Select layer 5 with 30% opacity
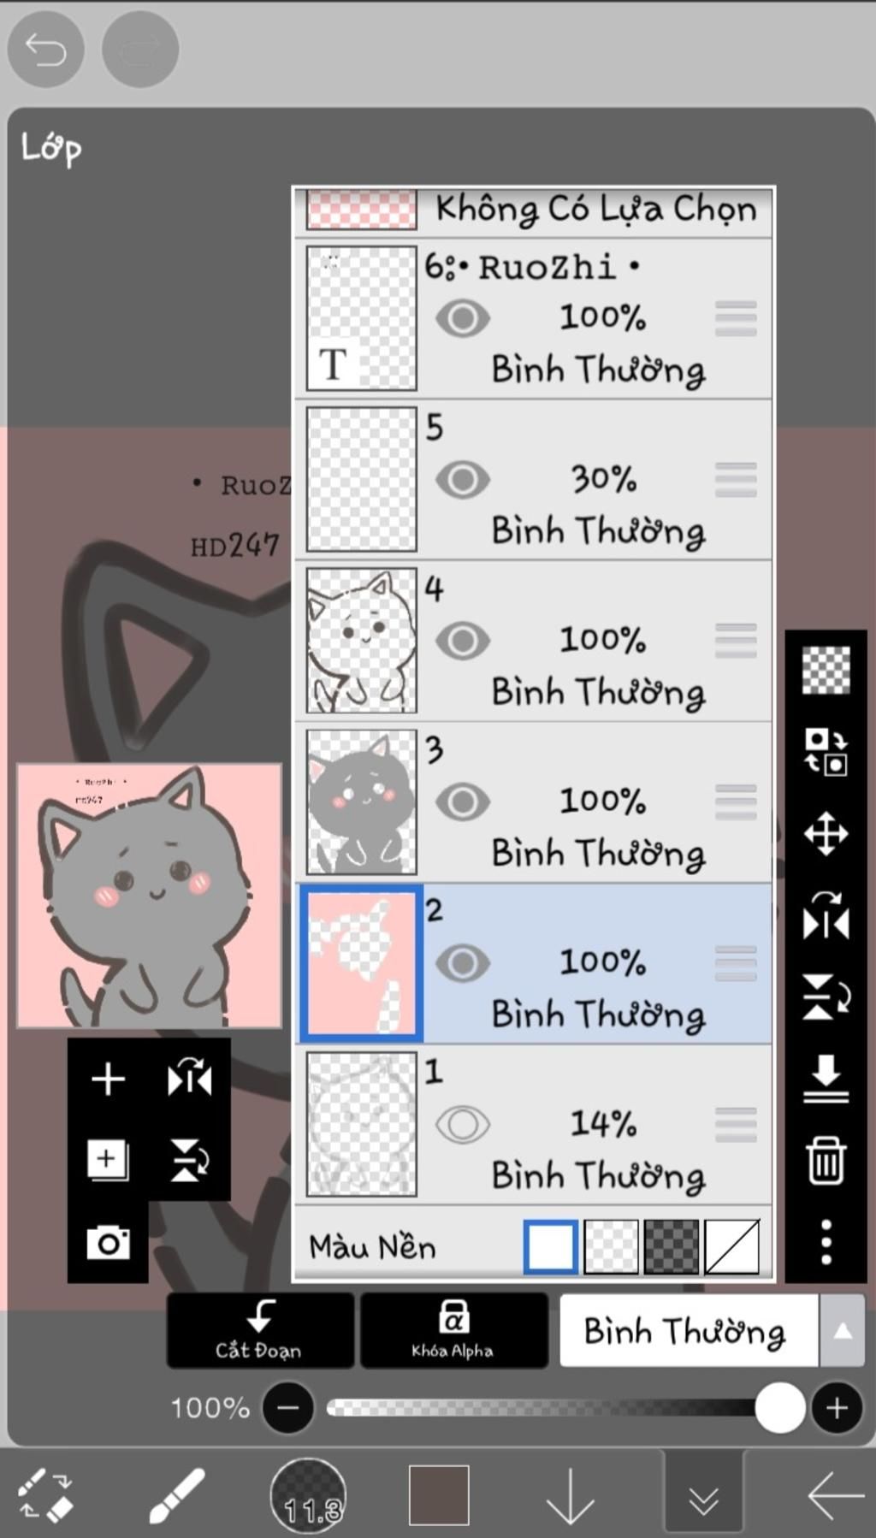This screenshot has height=1538, width=876. [534, 480]
